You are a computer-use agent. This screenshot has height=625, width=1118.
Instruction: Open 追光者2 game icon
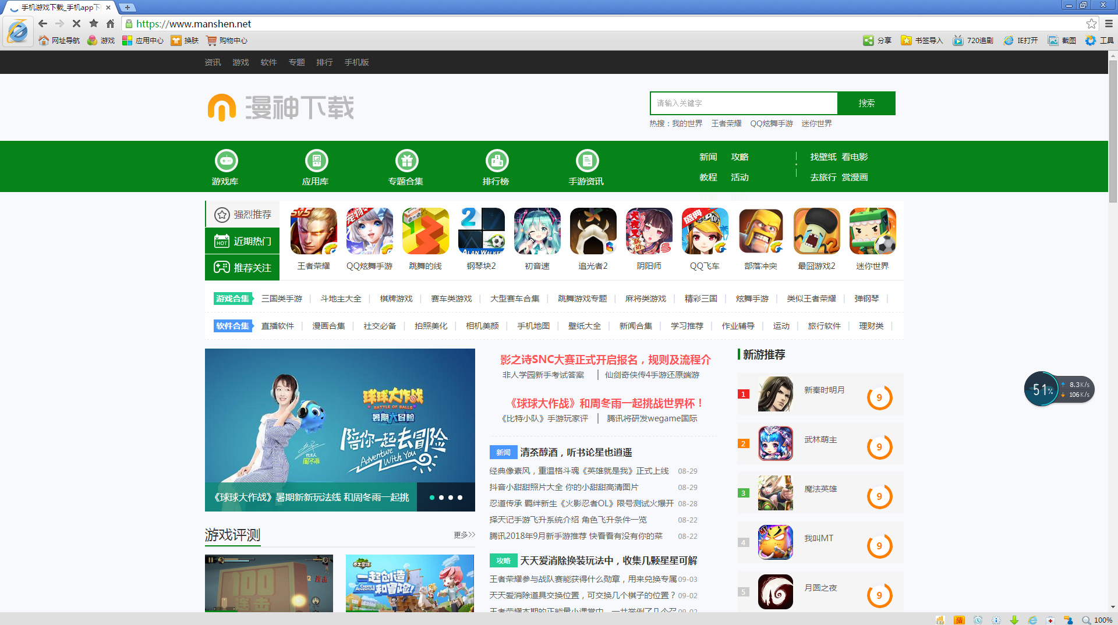point(593,231)
